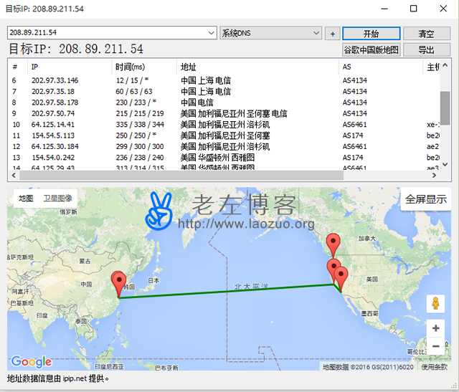Enter fullscreen with 全屏显示
Image resolution: width=459 pixels, height=392 pixels.
(426, 199)
